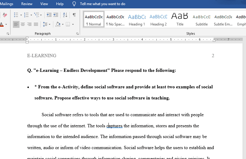The width and height of the screenshot is (246, 159).
Task: Open line spacing dropdown arrow
Action: pyautogui.click(x=49, y=24)
